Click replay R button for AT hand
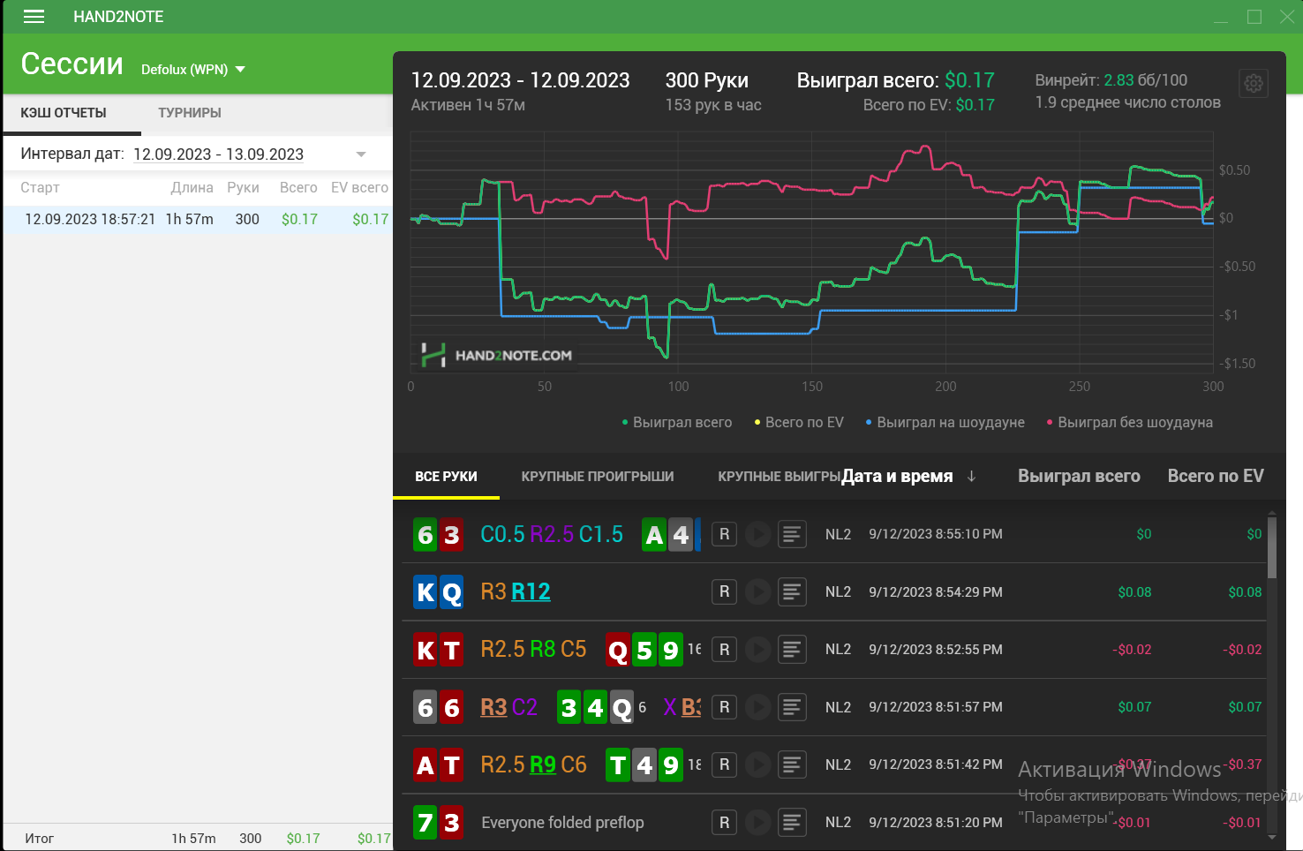 [724, 764]
